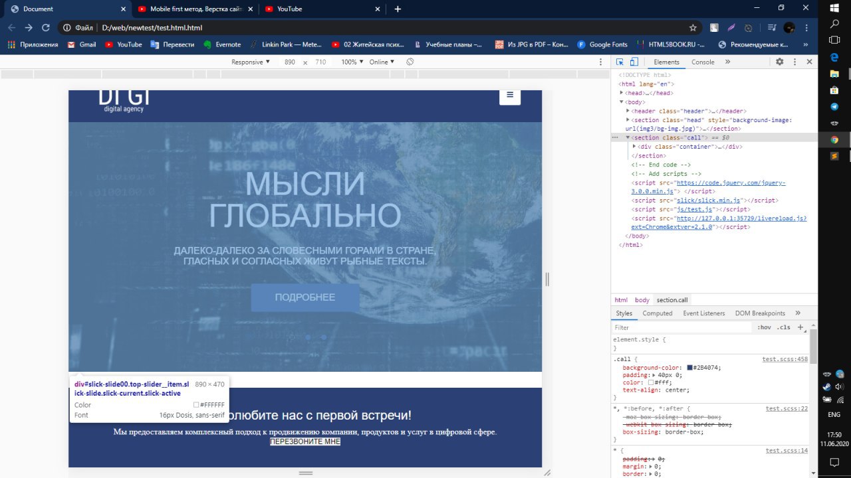Click the ПЕРЕЗВОНИТЕ МНЕ button
The width and height of the screenshot is (851, 478).
[305, 441]
